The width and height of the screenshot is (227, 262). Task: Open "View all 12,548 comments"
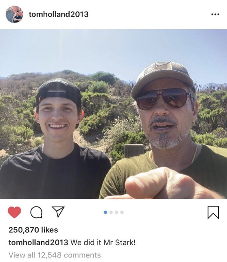[x=54, y=255]
